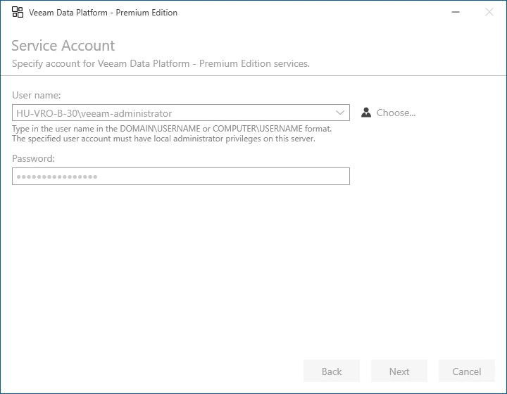Click the local administrator privileges hint line
This screenshot has height=394, width=507.
click(x=163, y=139)
